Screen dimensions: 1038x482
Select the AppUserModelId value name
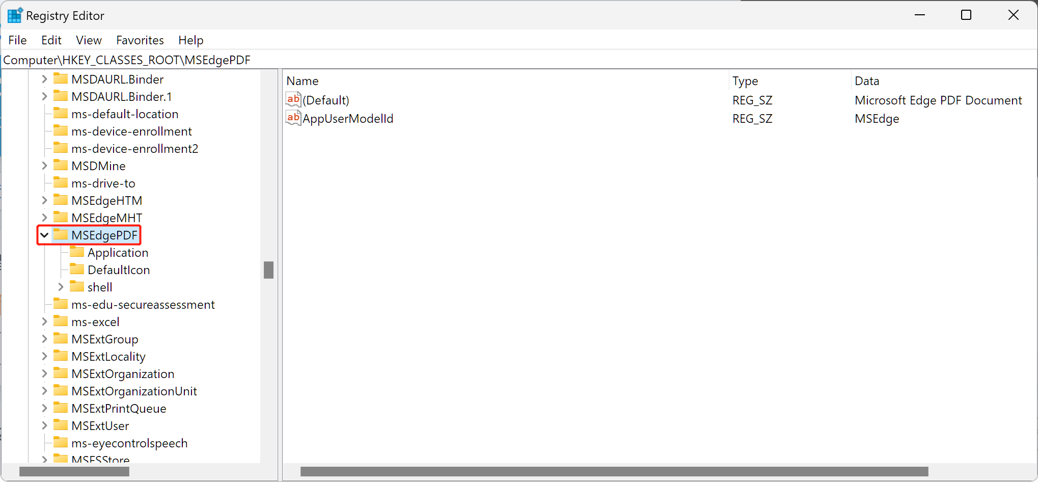(x=348, y=119)
